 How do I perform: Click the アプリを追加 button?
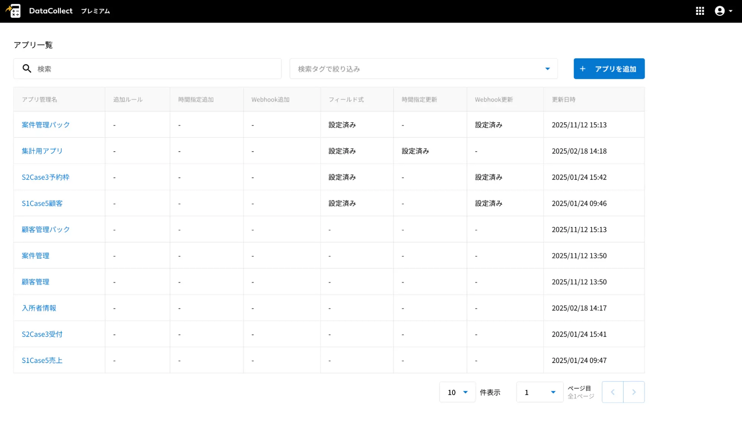609,69
